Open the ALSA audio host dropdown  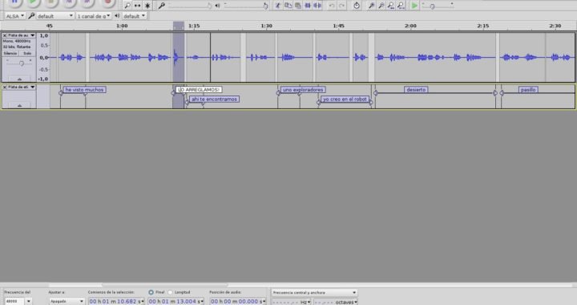(14, 16)
